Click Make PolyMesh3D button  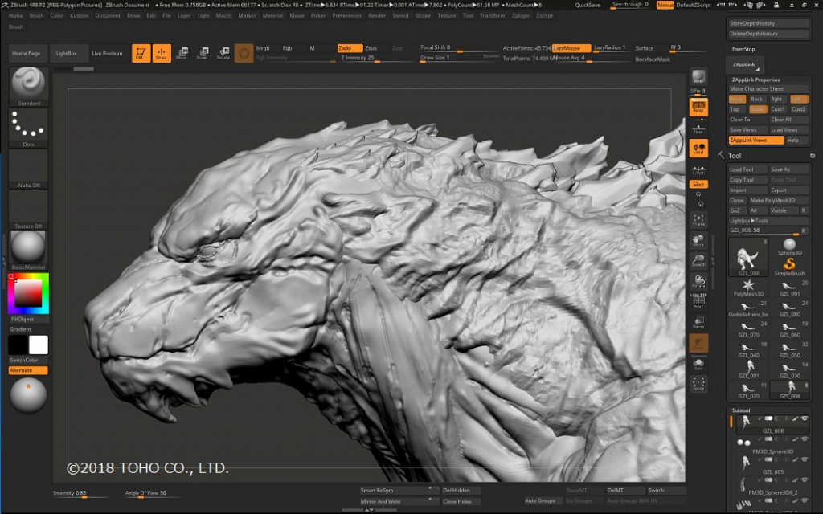(x=779, y=200)
